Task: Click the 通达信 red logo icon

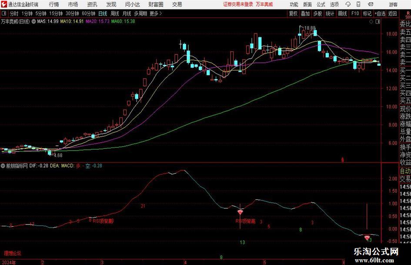Action: coord(4,4)
